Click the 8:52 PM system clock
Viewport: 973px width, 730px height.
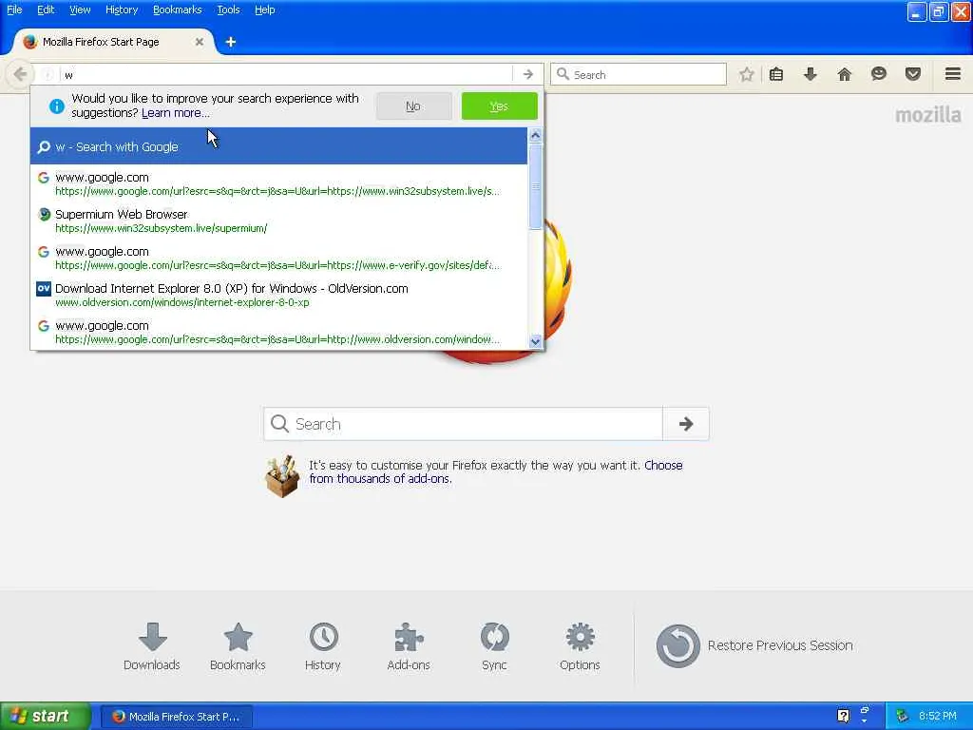click(938, 716)
